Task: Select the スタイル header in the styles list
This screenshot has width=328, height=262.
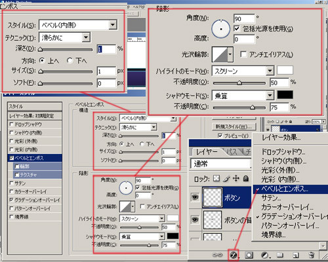Action: pyautogui.click(x=35, y=107)
